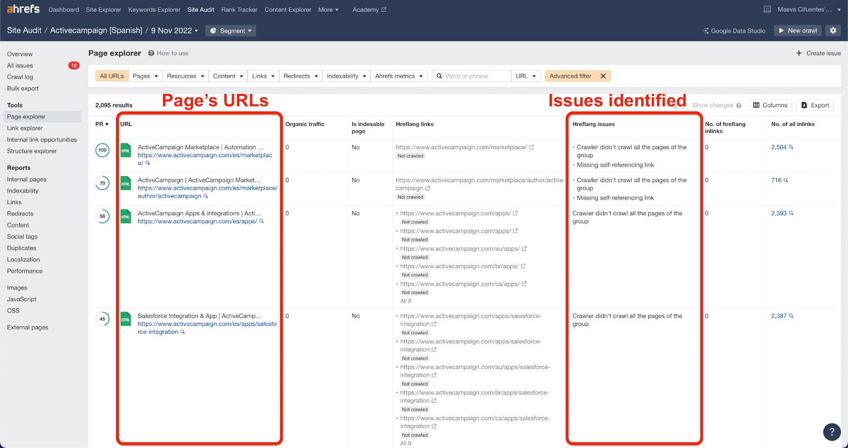The image size is (848, 448).
Task: Inspect the 2,564 inlinks magnifier icon
Action: coord(791,147)
